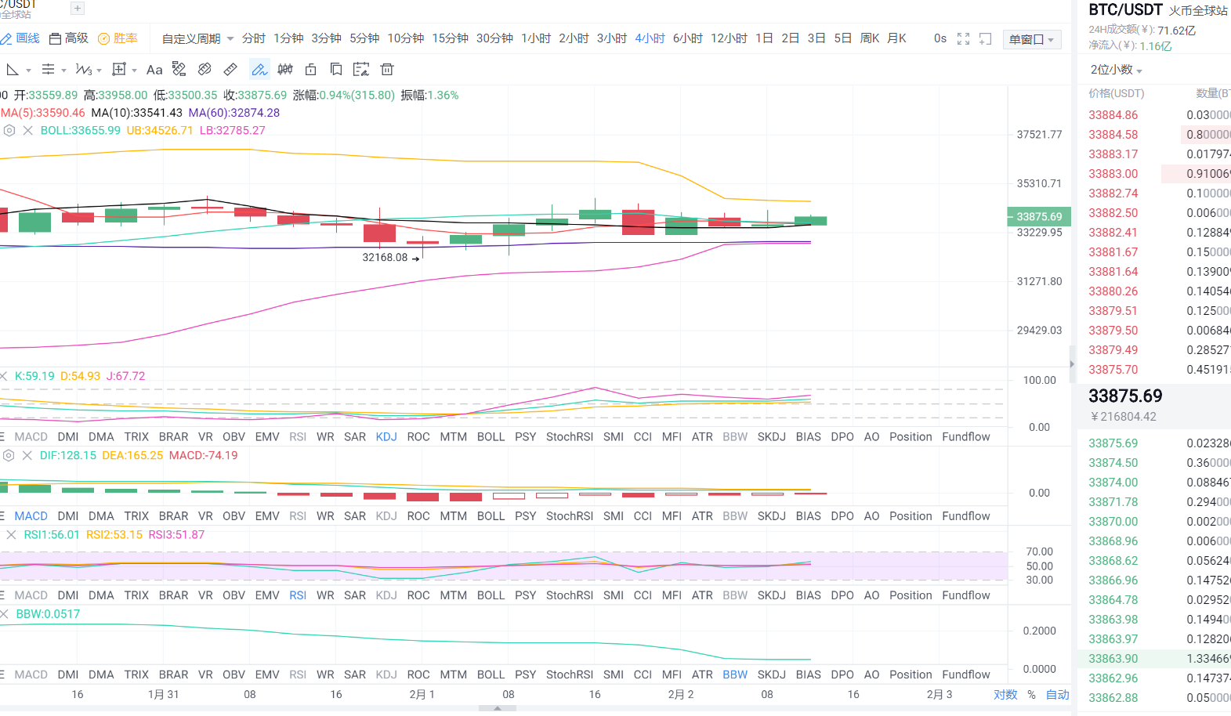The width and height of the screenshot is (1231, 716).
Task: Click the circular ruler measure icon
Action: coord(205,70)
